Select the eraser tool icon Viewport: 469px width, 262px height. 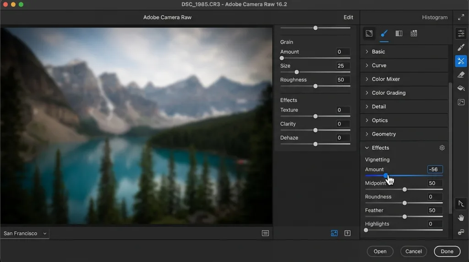coord(461,75)
